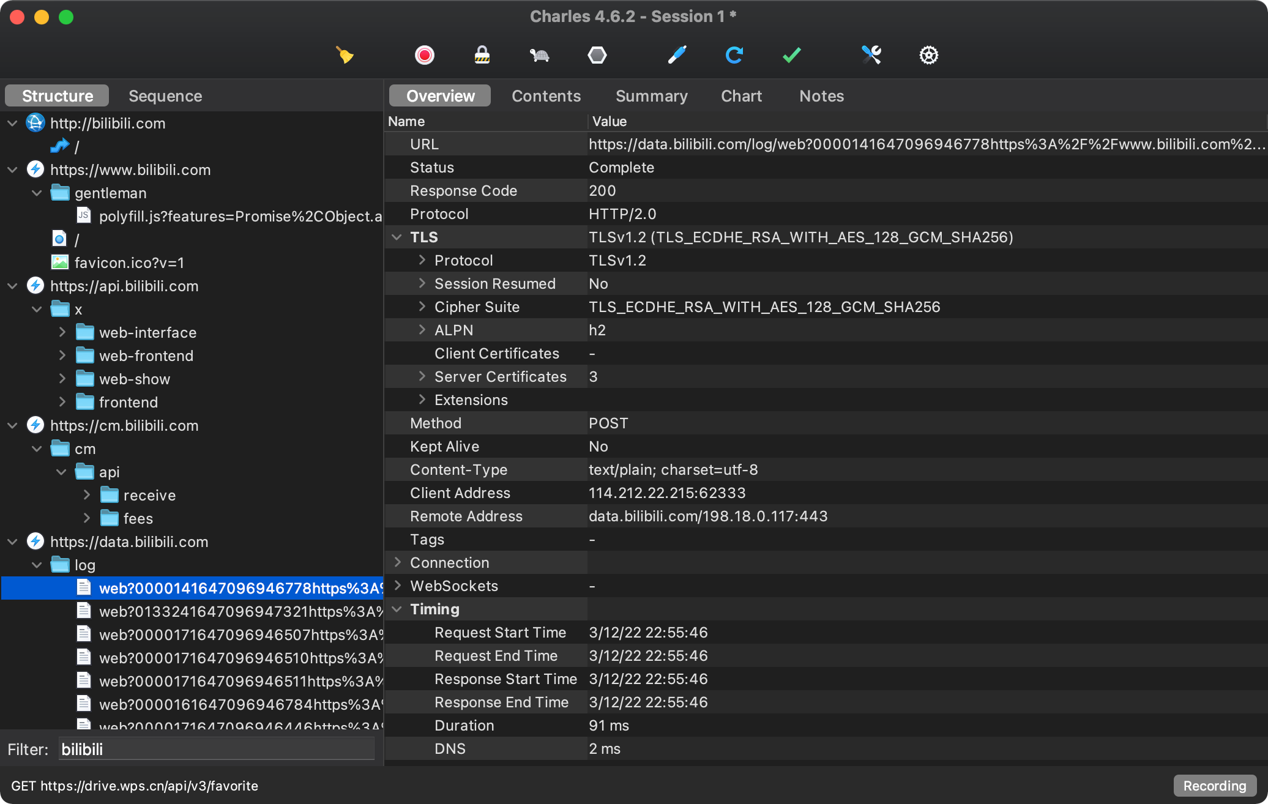This screenshot has height=804, width=1268.
Task: Expand the Connection row
Action: click(397, 562)
